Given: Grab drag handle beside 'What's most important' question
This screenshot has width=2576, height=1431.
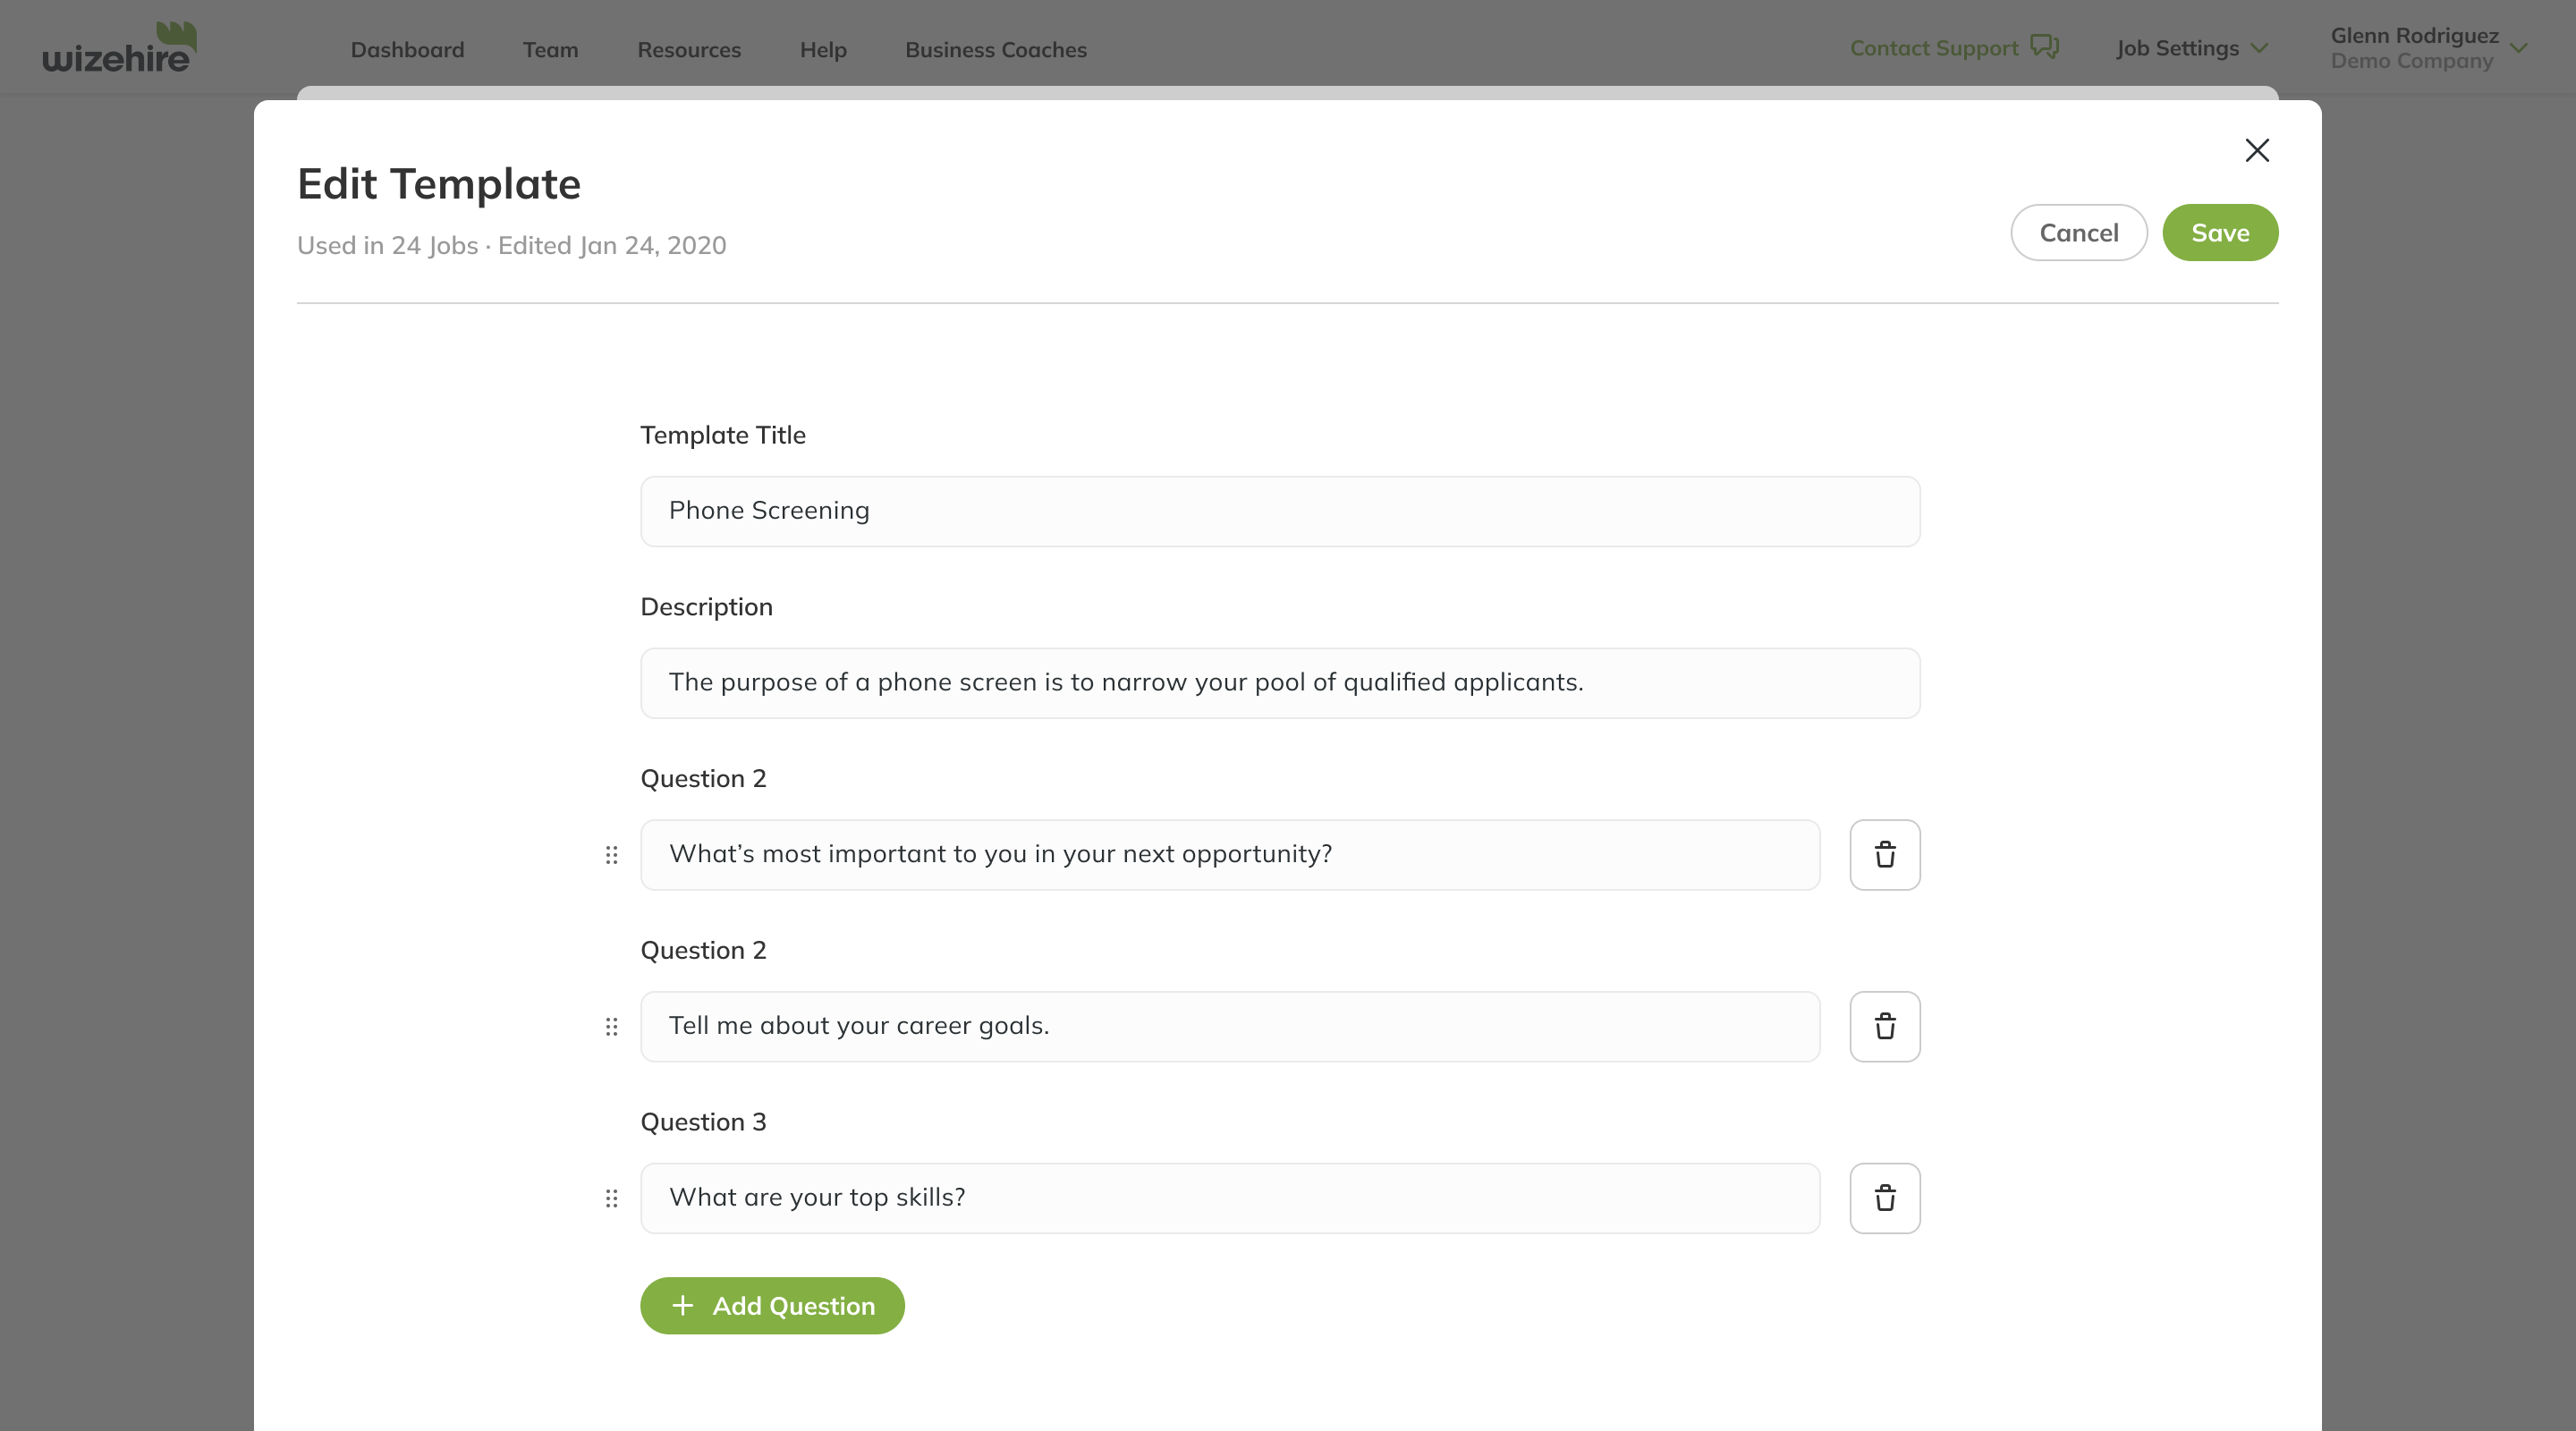Looking at the screenshot, I should pyautogui.click(x=612, y=855).
